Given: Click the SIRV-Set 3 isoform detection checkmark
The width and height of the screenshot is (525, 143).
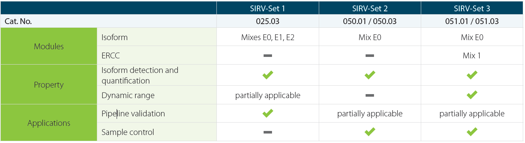Looking at the screenshot, I should [472, 75].
